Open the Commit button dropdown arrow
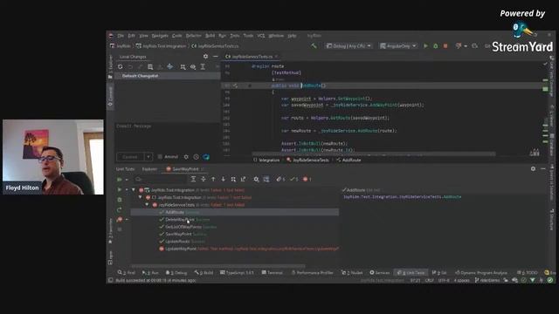Image resolution: width=559 pixels, height=314 pixels. coord(148,157)
